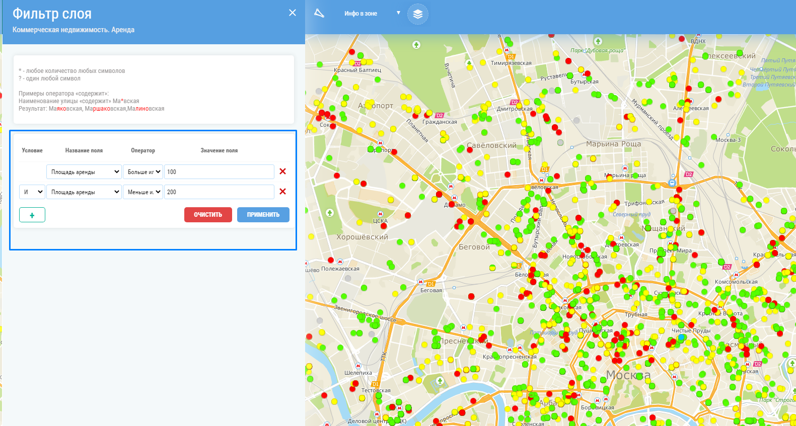The image size is (796, 426).
Task: Click the Хорошёвский district label
Action: coord(362,237)
